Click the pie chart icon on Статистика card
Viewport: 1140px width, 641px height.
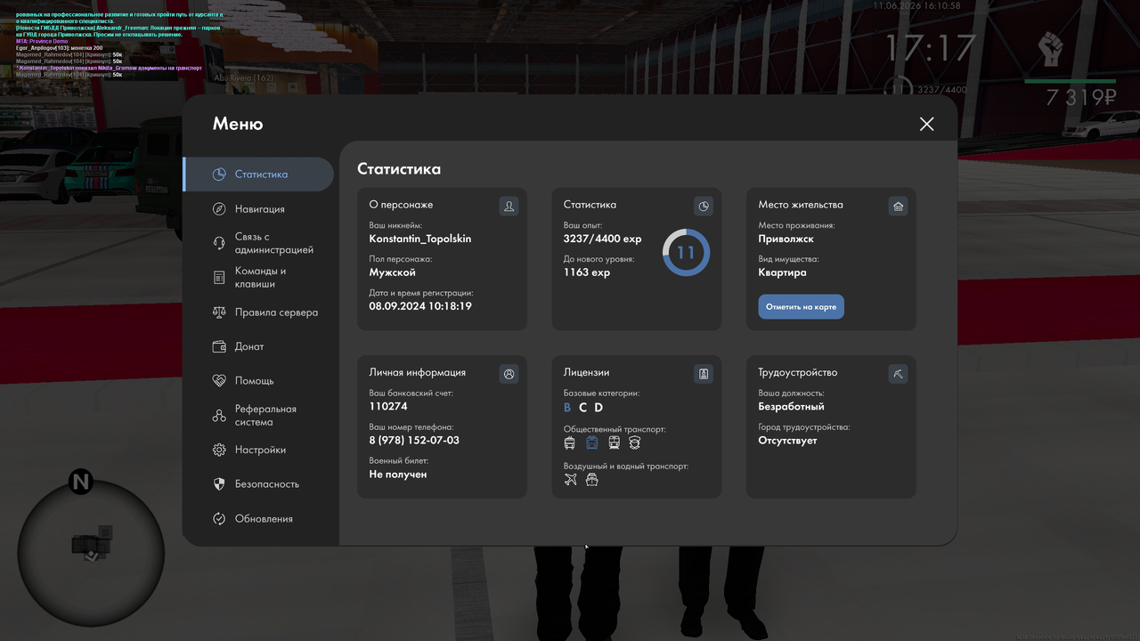(x=704, y=207)
